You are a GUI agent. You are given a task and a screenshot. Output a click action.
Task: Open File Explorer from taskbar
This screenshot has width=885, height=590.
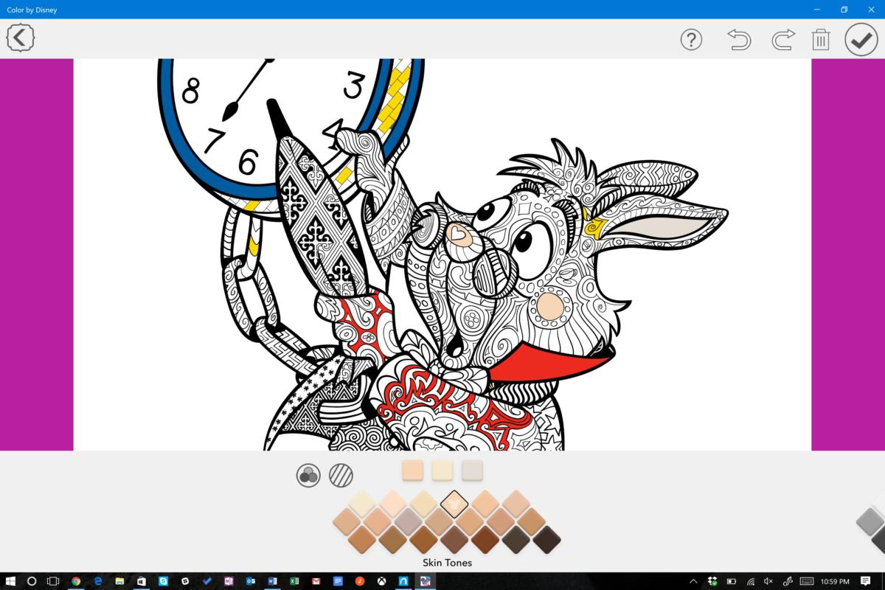point(119,581)
